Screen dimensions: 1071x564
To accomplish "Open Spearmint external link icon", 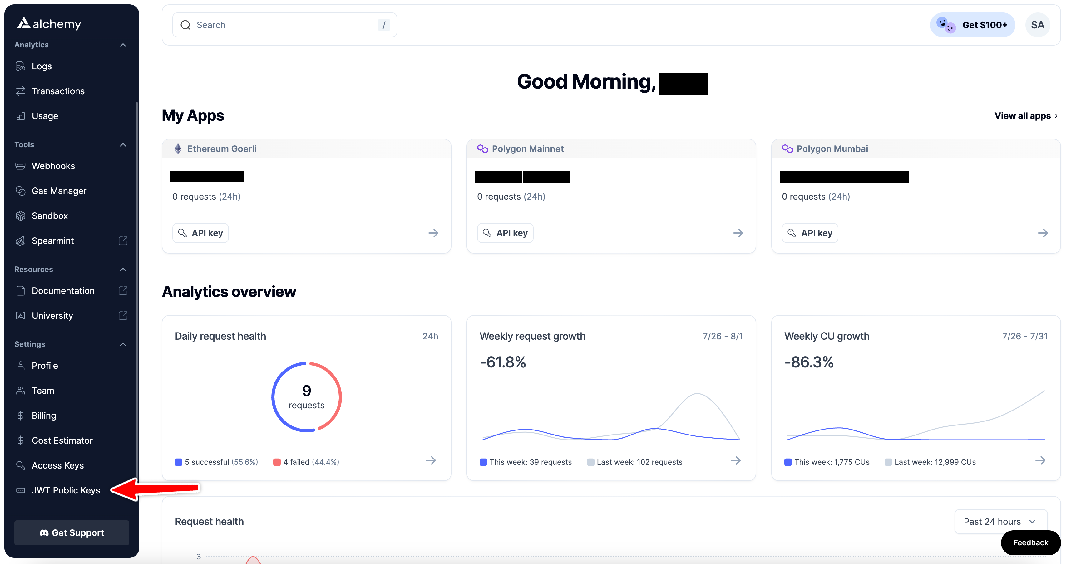I will click(123, 241).
